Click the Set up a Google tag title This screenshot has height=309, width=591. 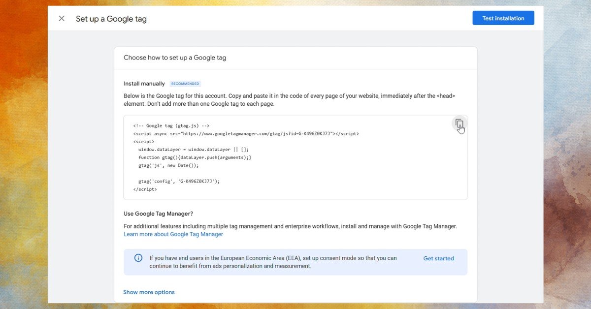111,19
